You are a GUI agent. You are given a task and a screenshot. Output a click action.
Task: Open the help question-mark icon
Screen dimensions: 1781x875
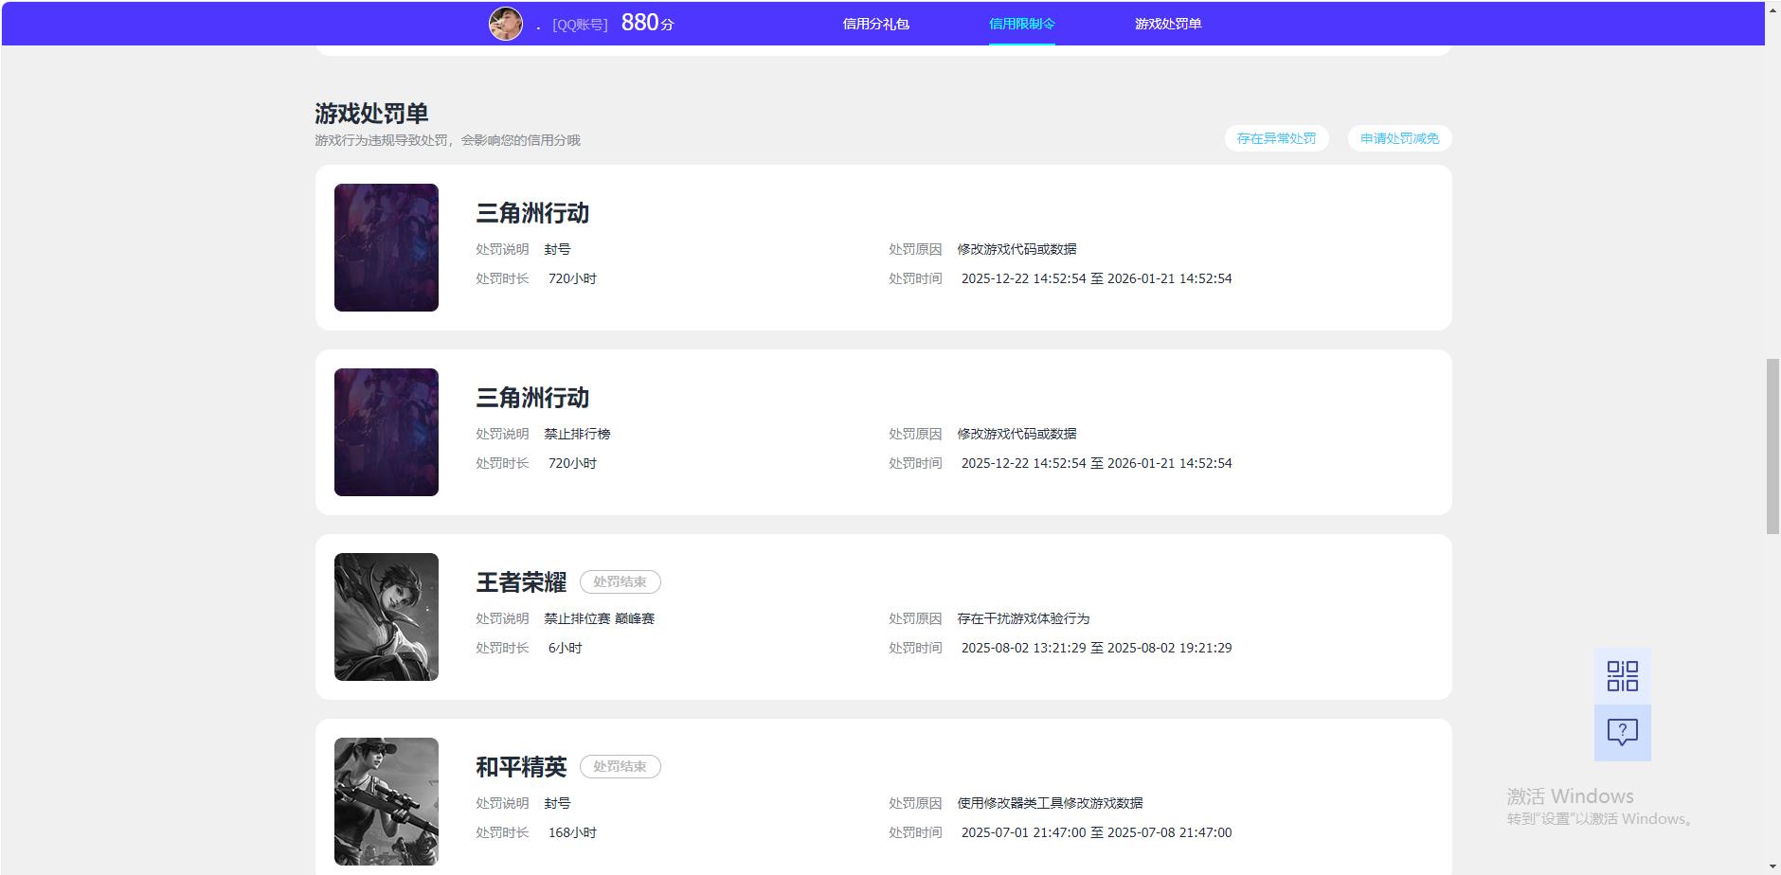click(x=1623, y=731)
